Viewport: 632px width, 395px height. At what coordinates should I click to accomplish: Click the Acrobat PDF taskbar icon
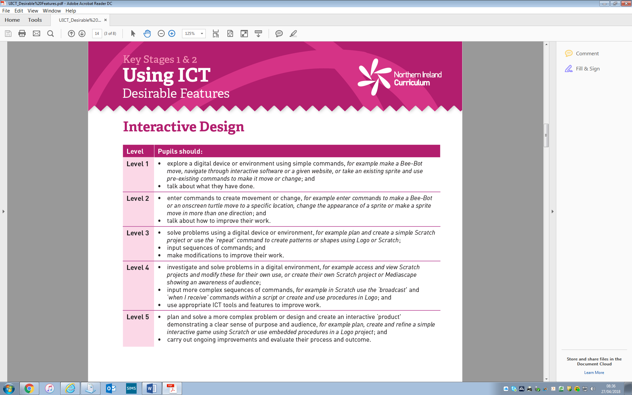tap(172, 389)
